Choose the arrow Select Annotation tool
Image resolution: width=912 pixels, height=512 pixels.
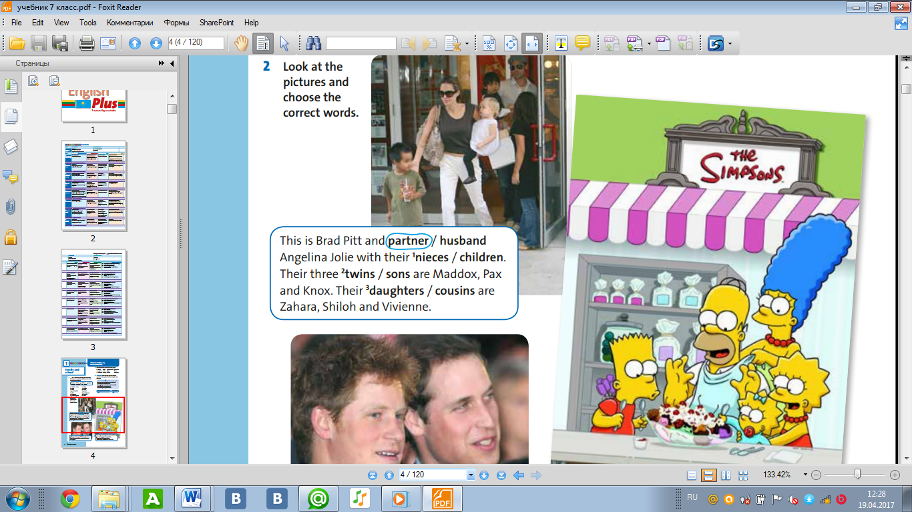click(284, 44)
